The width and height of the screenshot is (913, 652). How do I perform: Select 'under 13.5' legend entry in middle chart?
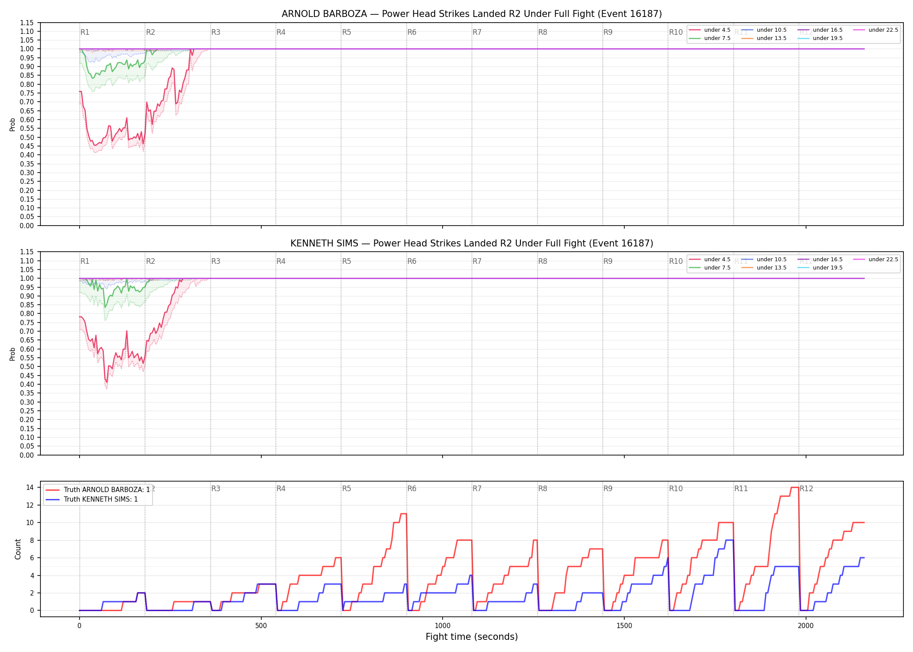pos(764,268)
